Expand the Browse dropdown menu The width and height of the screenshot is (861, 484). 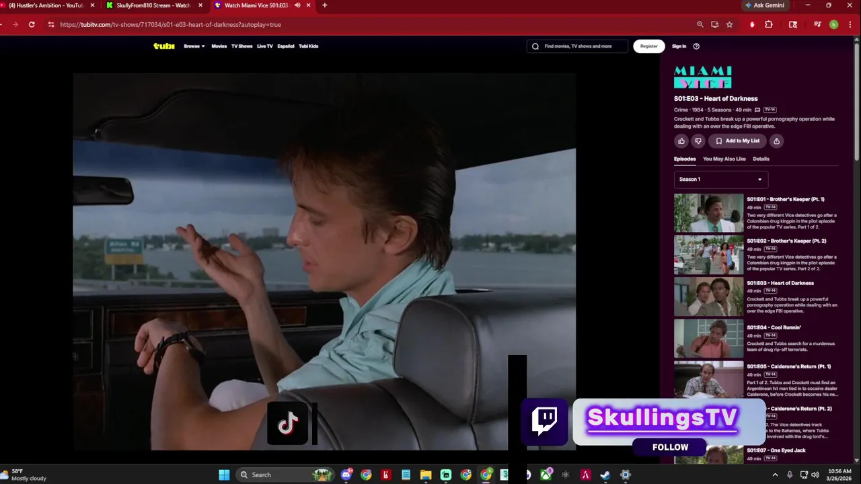(194, 46)
